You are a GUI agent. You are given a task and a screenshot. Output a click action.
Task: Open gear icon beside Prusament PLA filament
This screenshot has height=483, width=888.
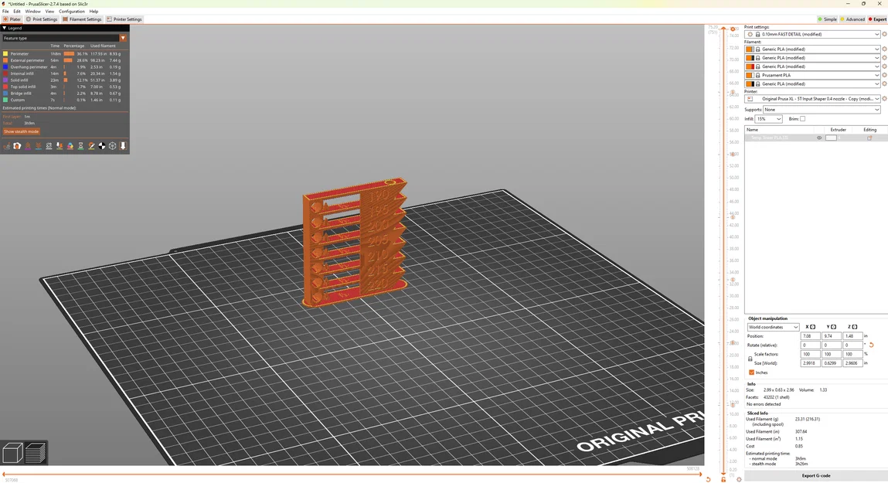(884, 75)
